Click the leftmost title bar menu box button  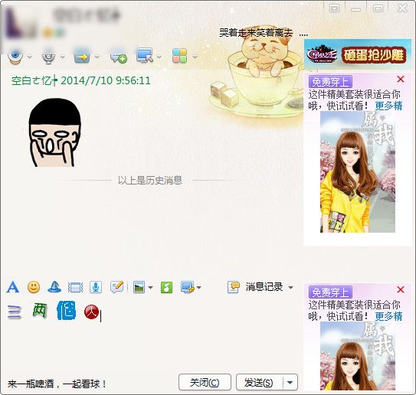point(334,8)
